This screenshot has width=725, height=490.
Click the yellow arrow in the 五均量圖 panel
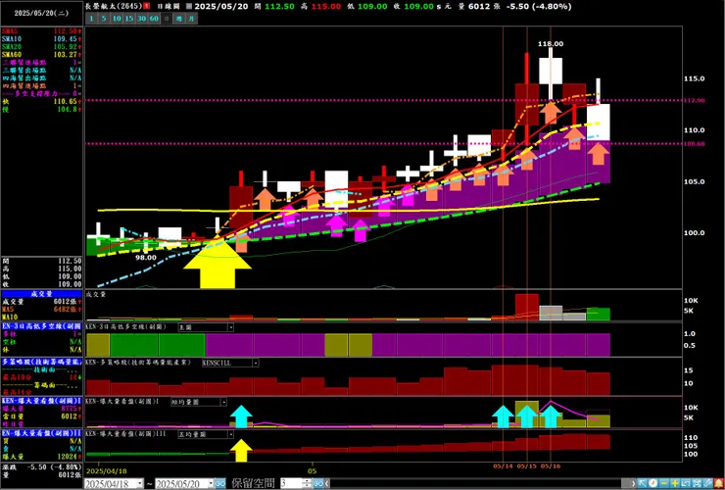241,450
